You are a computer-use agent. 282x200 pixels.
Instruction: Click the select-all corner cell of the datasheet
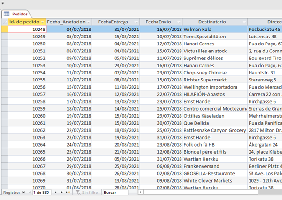pos(5,22)
